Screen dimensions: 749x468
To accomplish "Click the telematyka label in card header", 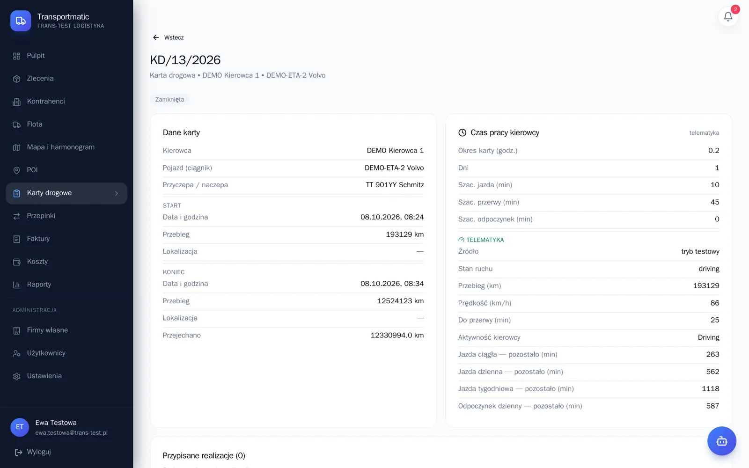I will (704, 133).
